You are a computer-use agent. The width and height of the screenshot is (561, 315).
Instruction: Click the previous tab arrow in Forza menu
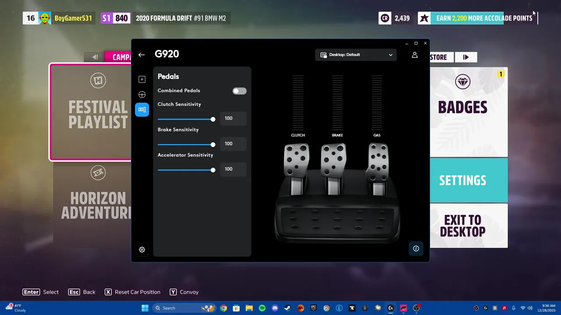[95, 57]
